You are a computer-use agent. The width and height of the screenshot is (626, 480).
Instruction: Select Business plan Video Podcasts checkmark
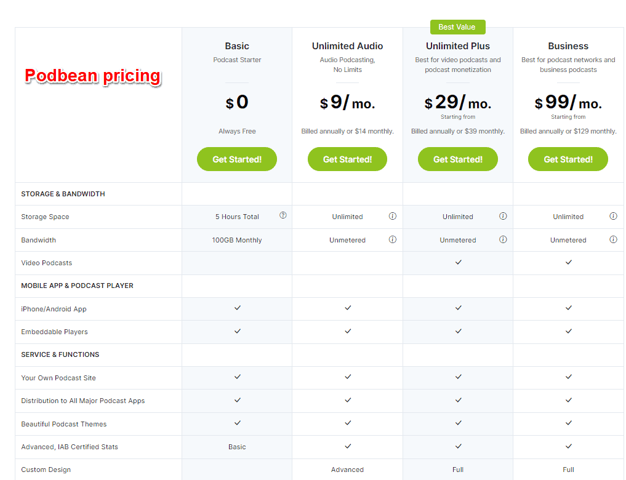(568, 262)
